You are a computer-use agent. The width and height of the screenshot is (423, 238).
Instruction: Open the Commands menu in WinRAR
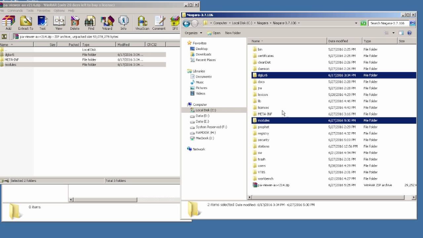[15, 11]
